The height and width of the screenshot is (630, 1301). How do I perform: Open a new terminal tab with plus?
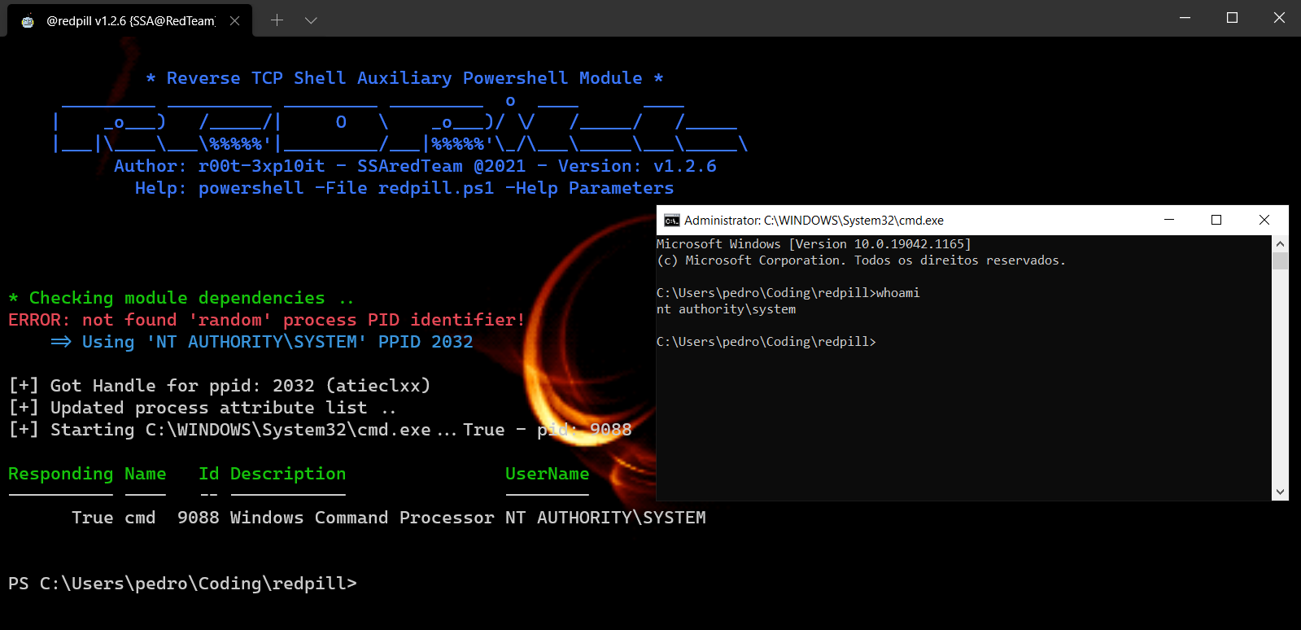point(277,20)
